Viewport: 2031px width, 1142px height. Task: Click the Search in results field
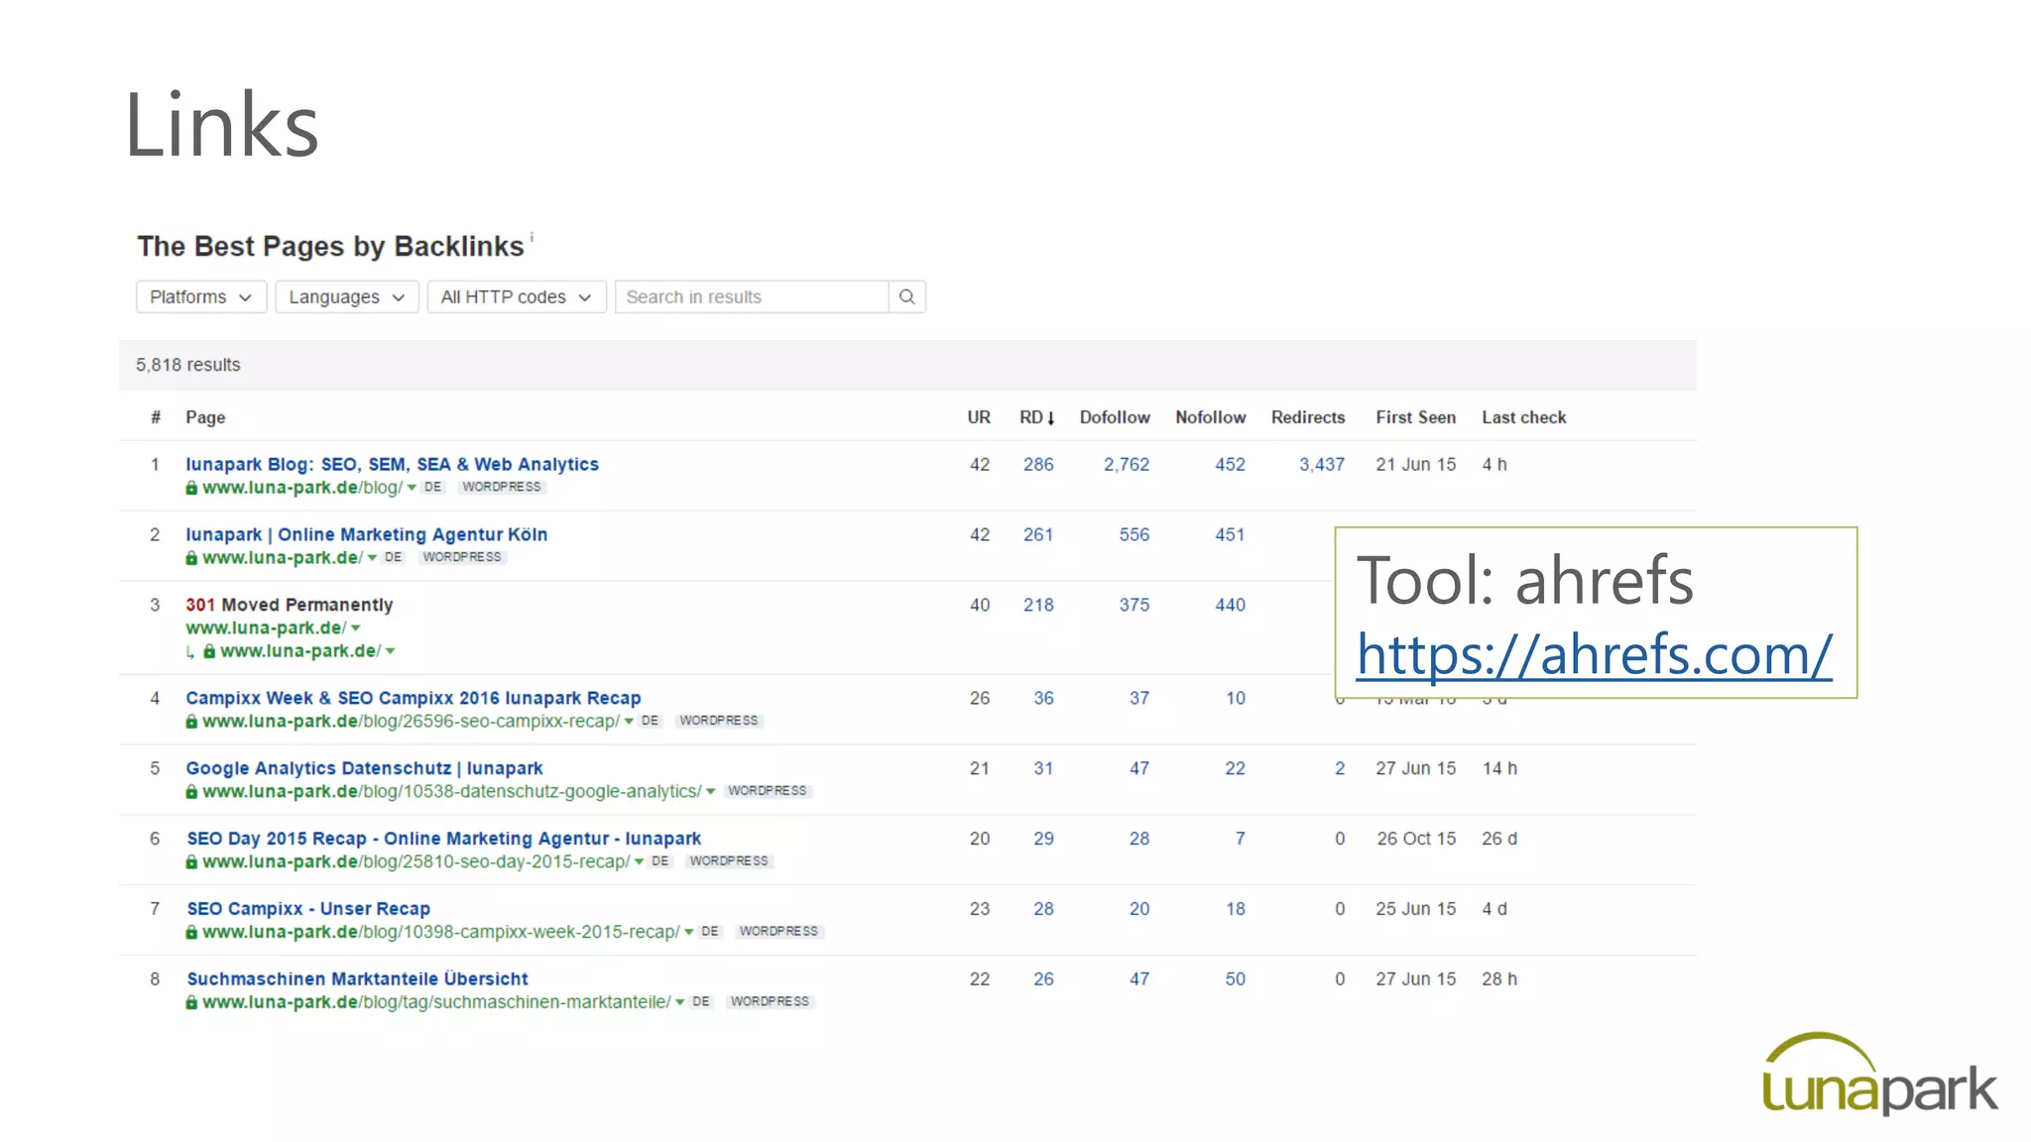(752, 296)
